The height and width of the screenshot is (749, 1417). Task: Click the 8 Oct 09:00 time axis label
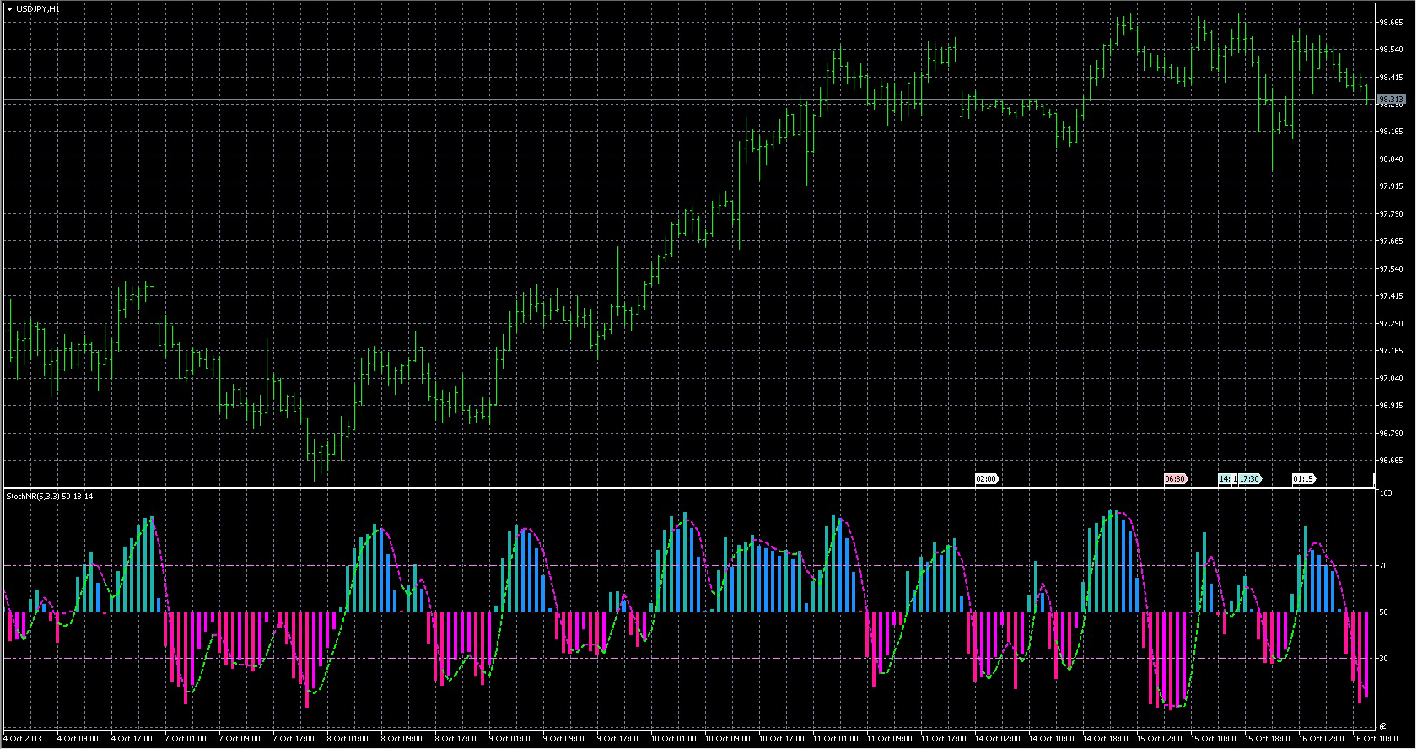pos(401,739)
